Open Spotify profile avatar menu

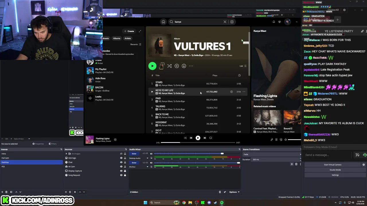tap(287, 22)
